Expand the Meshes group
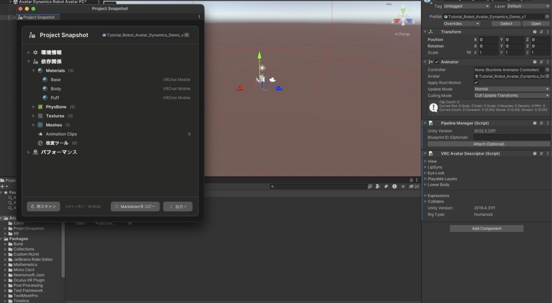 click(x=33, y=125)
